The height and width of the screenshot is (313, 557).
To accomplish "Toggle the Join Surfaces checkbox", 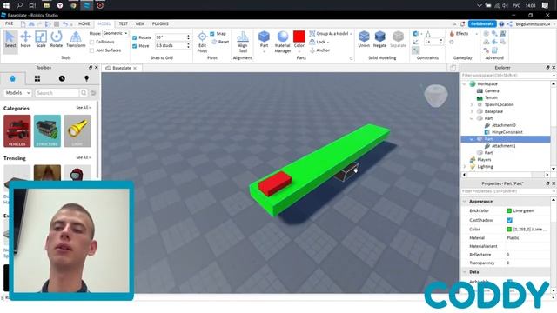I will pyautogui.click(x=92, y=50).
